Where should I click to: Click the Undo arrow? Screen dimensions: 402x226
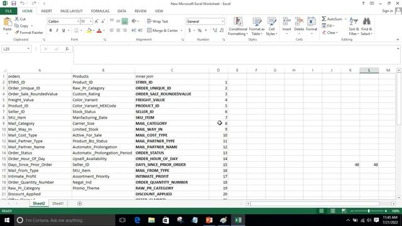(23, 3)
